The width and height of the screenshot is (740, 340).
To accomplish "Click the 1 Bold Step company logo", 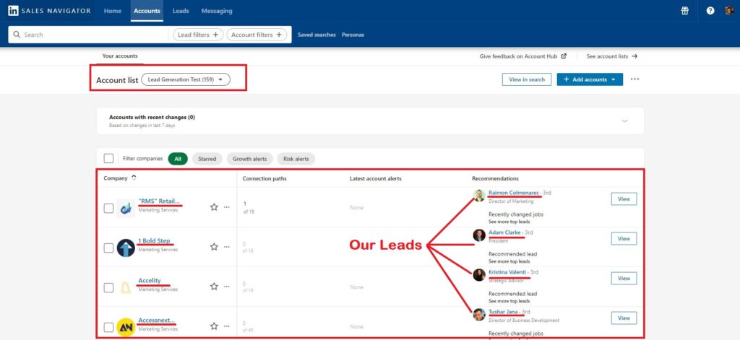I will click(x=126, y=248).
